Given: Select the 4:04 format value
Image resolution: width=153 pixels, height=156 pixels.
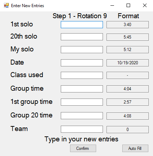Looking at the screenshot, I should pyautogui.click(x=128, y=89).
